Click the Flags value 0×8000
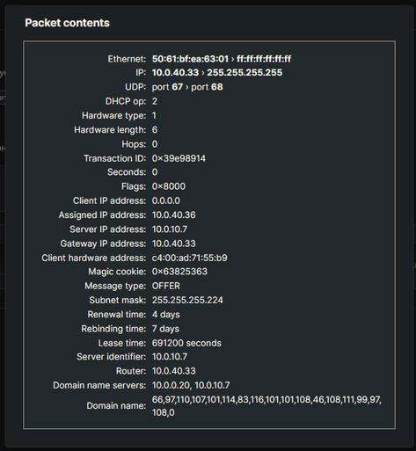This screenshot has width=416, height=451. pyautogui.click(x=169, y=186)
